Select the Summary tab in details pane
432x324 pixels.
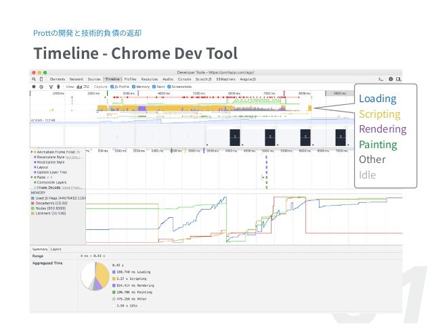click(x=40, y=249)
